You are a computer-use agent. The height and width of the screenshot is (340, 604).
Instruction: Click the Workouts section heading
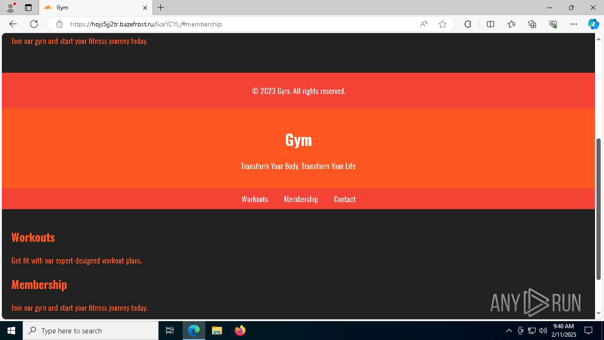pos(33,237)
